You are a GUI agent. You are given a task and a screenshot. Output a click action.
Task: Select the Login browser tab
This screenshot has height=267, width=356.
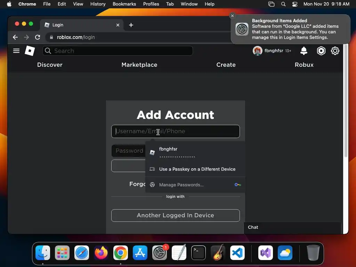82,25
